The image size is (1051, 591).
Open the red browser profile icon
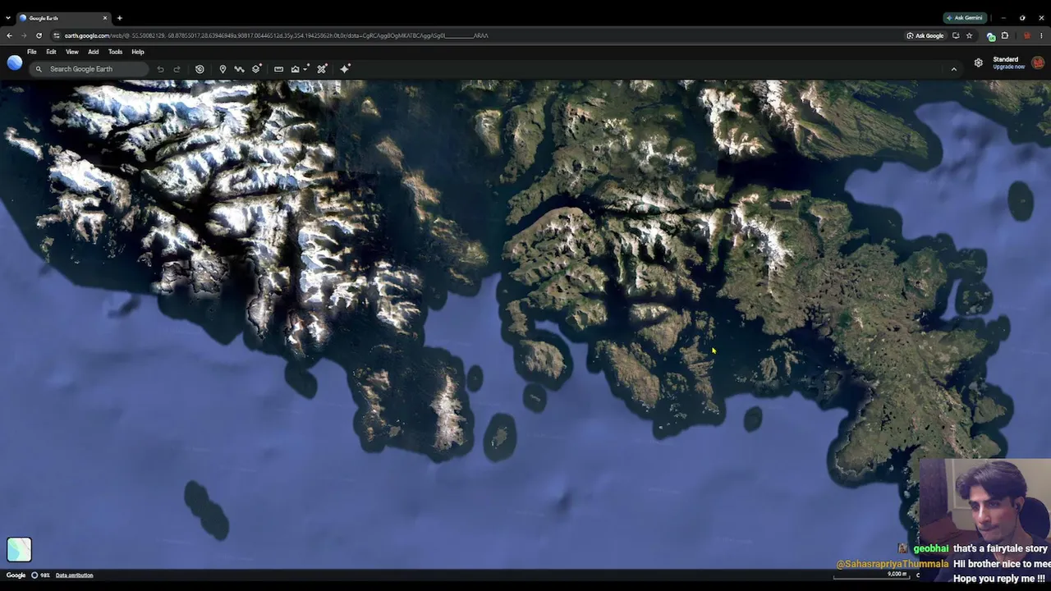[1027, 35]
